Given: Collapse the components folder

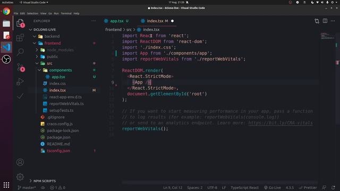Looking at the screenshot, I should 60,70.
